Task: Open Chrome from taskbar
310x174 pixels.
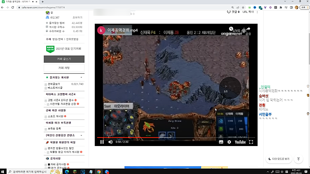Action: pos(99,172)
